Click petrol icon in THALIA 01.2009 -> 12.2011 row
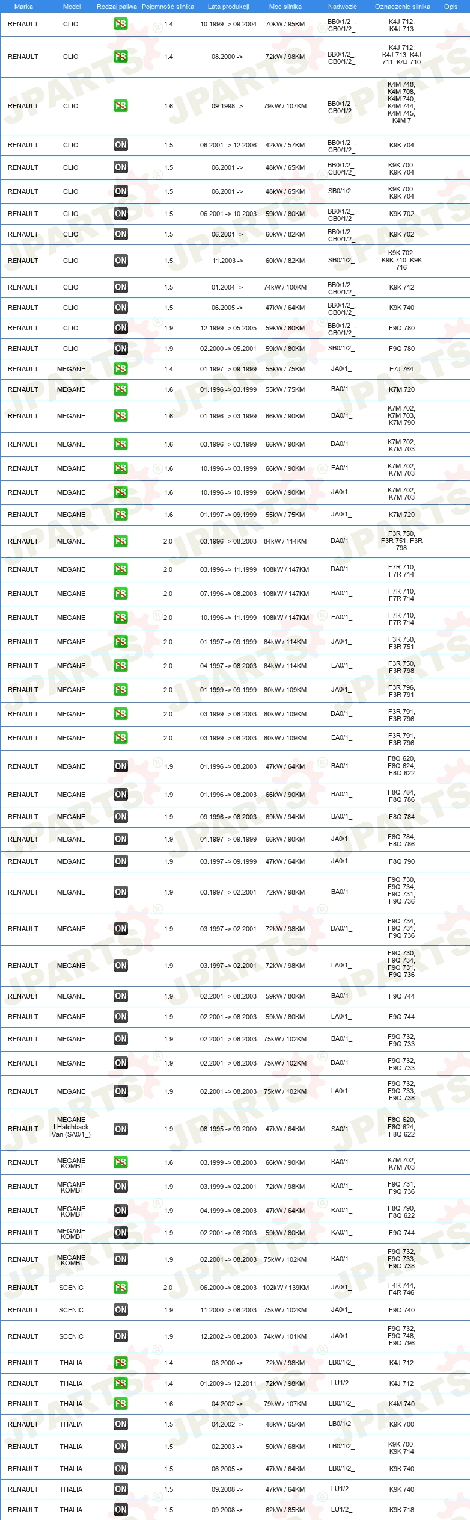 tap(120, 1383)
